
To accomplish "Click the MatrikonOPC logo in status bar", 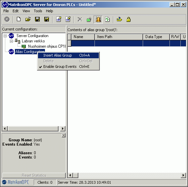I will (15, 182).
